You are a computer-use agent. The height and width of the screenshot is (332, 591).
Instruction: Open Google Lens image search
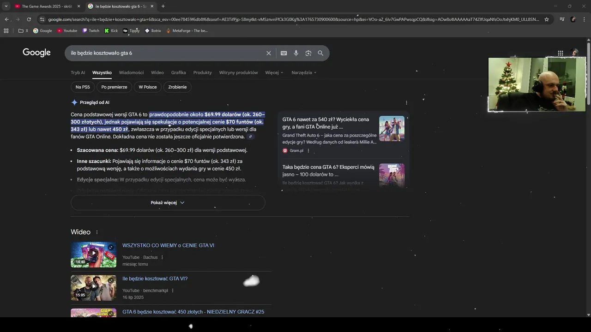(x=308, y=53)
